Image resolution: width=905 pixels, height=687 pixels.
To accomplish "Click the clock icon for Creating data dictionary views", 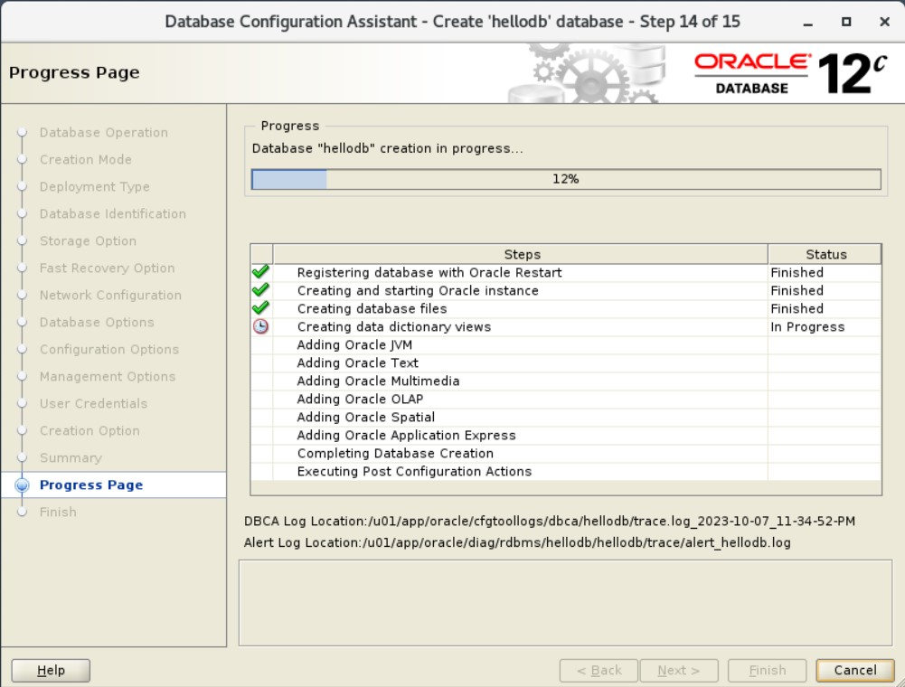I will click(261, 326).
